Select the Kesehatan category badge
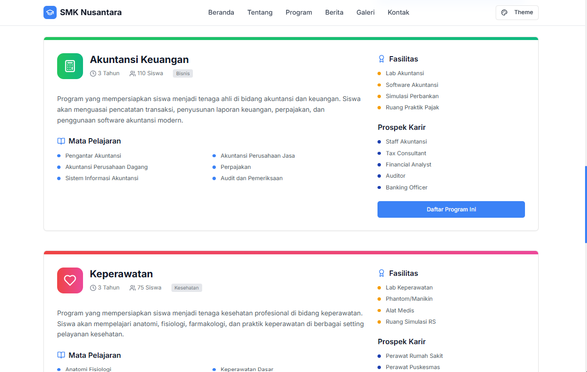Image resolution: width=587 pixels, height=372 pixels. tap(187, 288)
